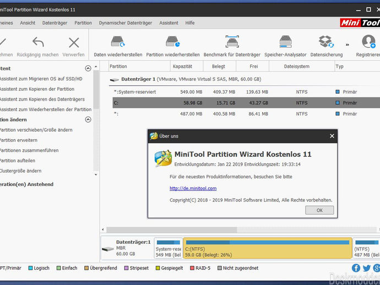Screen dimensions: 380x285
Task: Click disk icon in bottom disk map
Action: point(108,249)
